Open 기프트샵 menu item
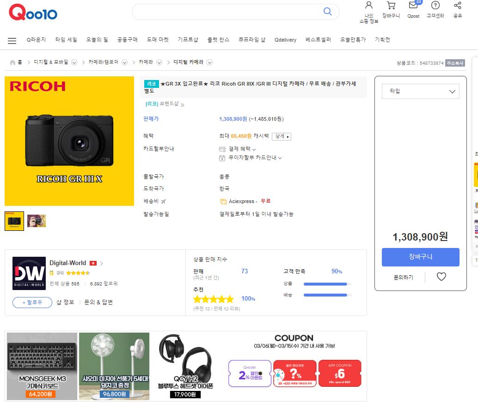478x402 pixels. tap(188, 40)
